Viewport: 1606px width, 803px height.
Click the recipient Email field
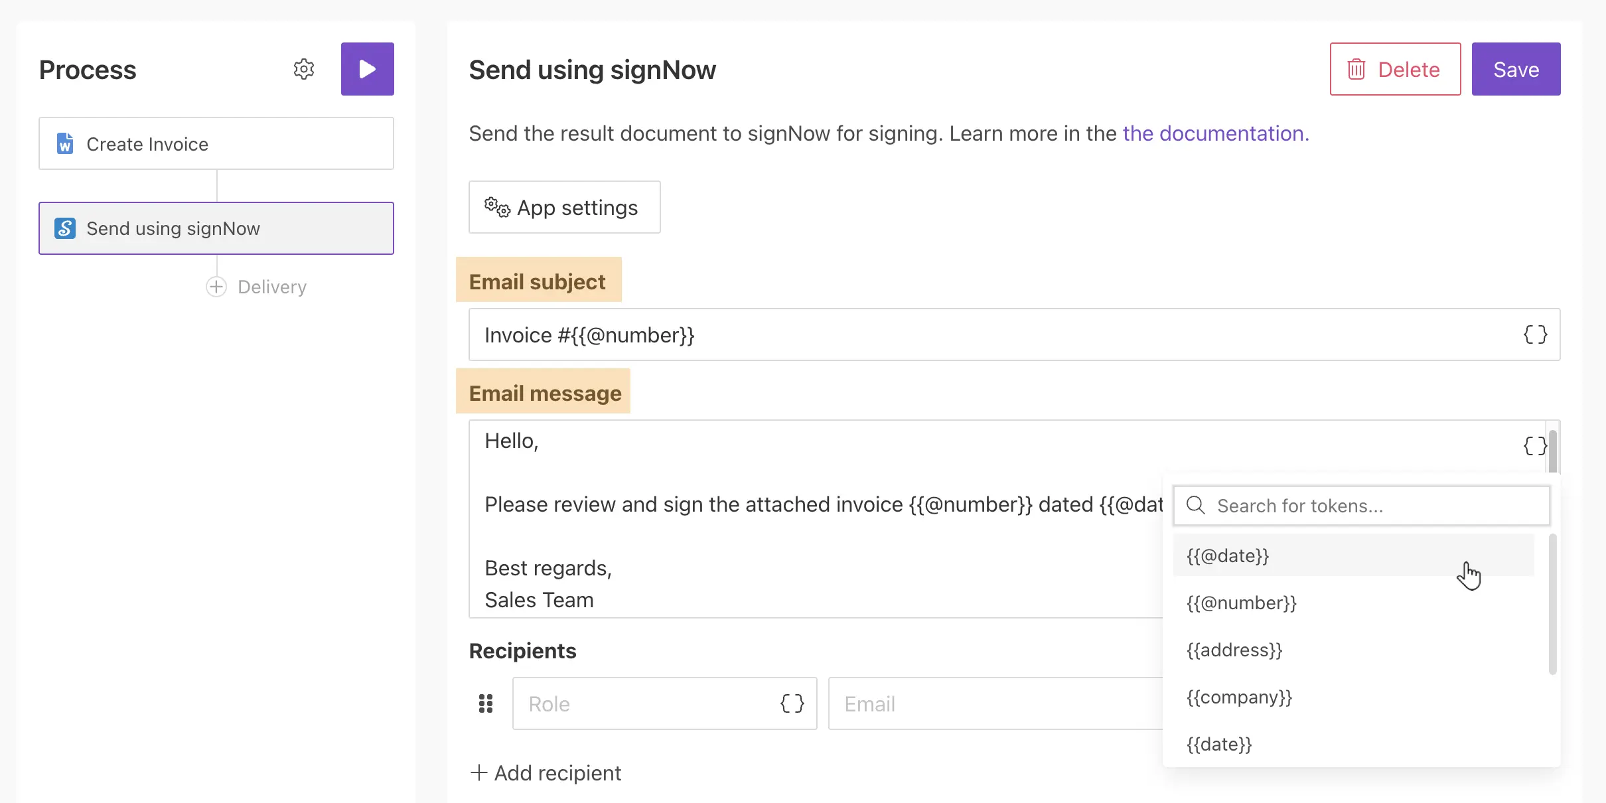coord(995,703)
